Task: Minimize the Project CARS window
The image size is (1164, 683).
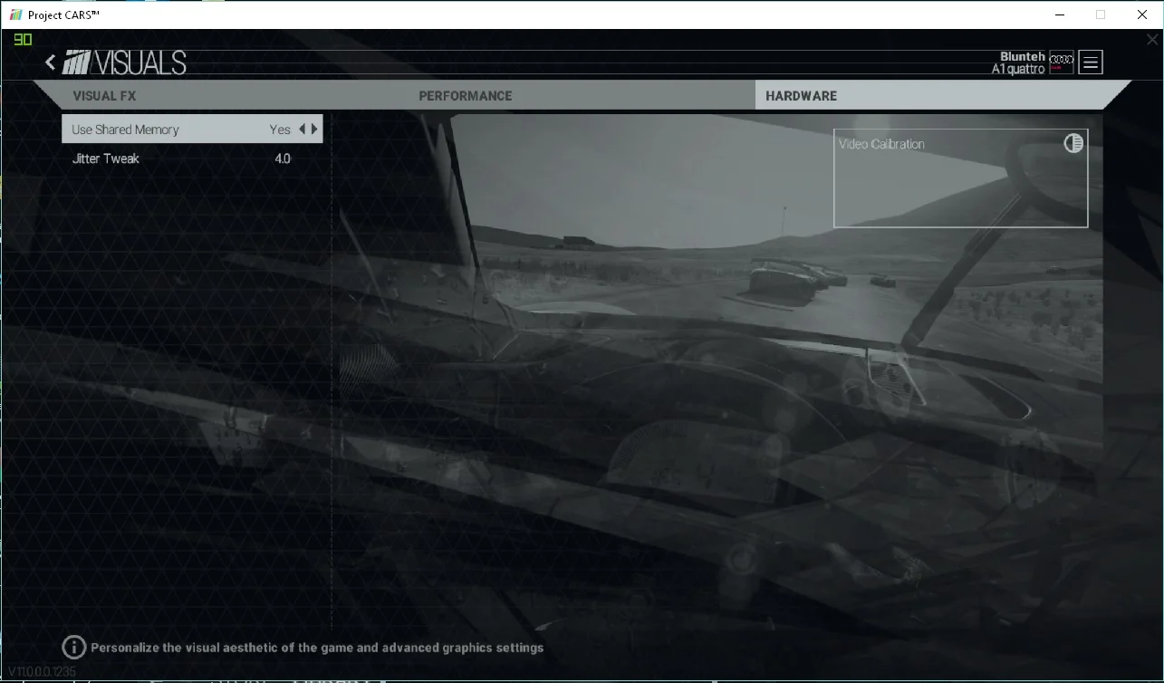Action: click(1059, 14)
